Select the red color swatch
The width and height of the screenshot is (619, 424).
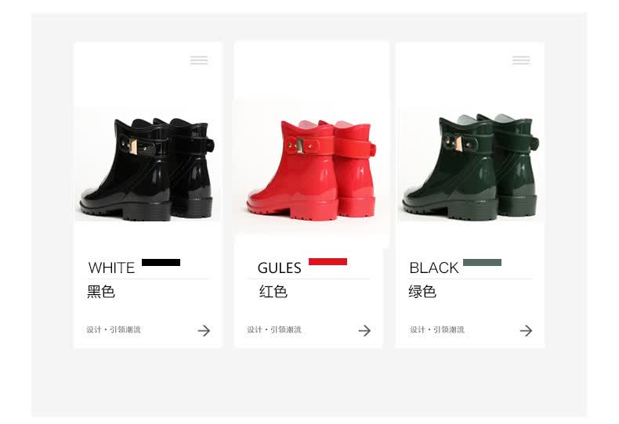[328, 261]
